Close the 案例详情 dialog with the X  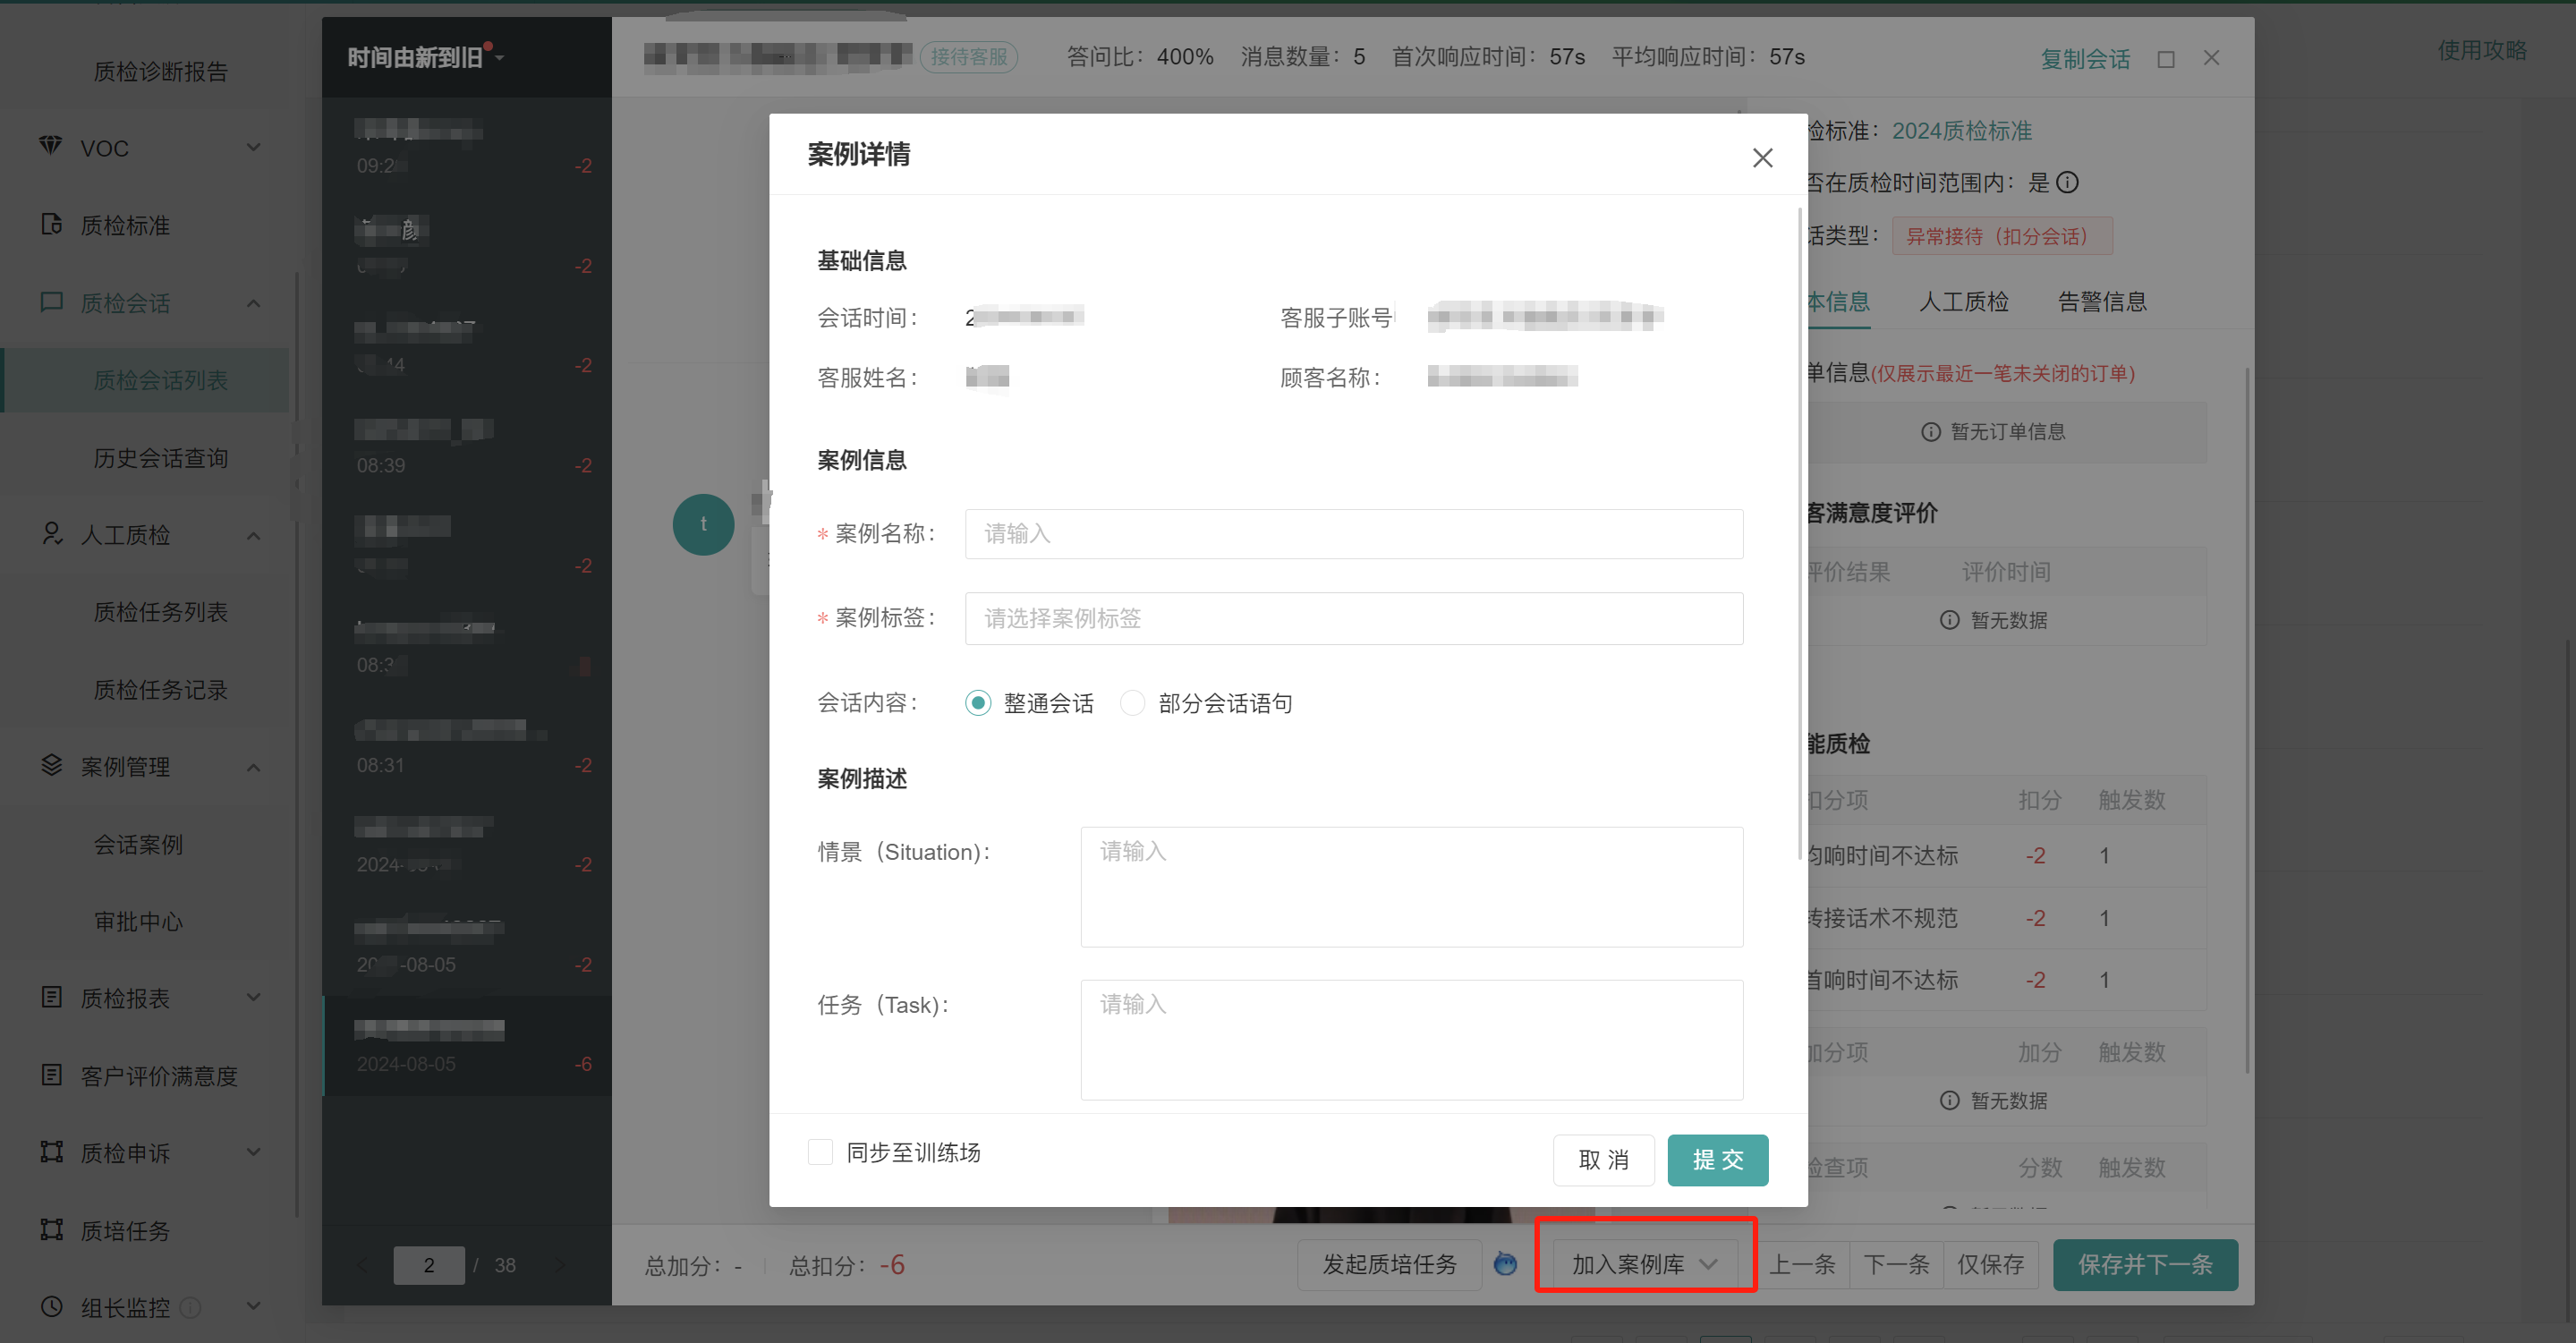tap(1762, 158)
